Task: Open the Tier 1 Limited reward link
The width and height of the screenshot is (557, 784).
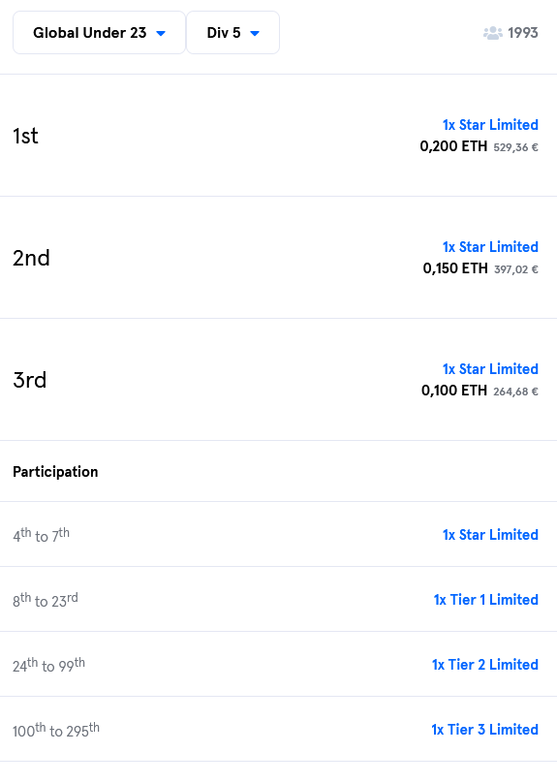Action: click(485, 600)
